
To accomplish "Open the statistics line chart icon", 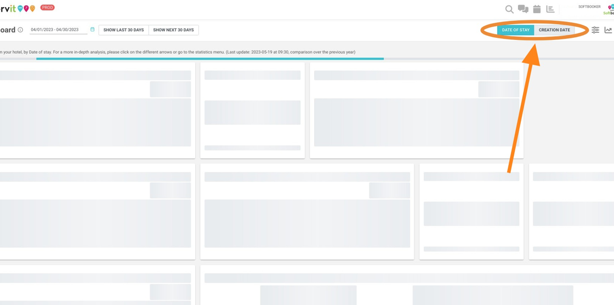I will (x=608, y=30).
